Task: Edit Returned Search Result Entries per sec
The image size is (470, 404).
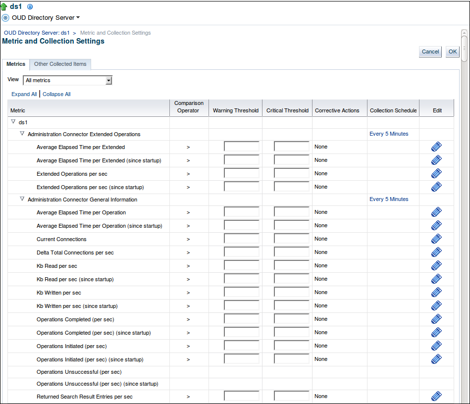Action: 436,396
